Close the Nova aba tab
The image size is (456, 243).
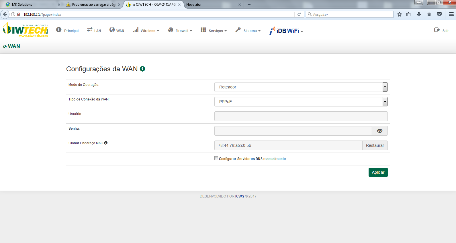(240, 5)
